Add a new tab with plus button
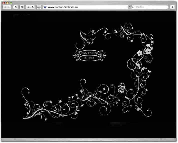 (x=173, y=7)
